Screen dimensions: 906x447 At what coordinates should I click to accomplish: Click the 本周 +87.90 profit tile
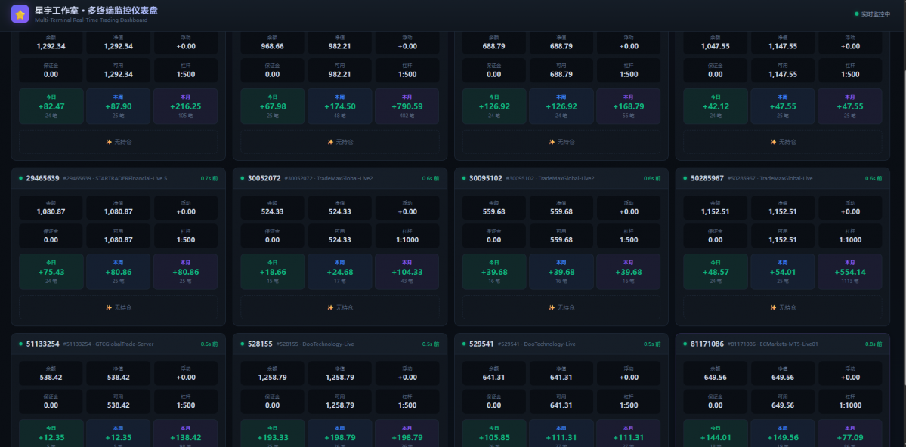(x=119, y=106)
